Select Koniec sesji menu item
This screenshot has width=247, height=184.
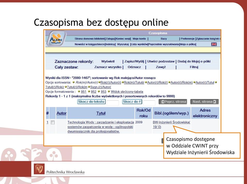click(x=123, y=39)
